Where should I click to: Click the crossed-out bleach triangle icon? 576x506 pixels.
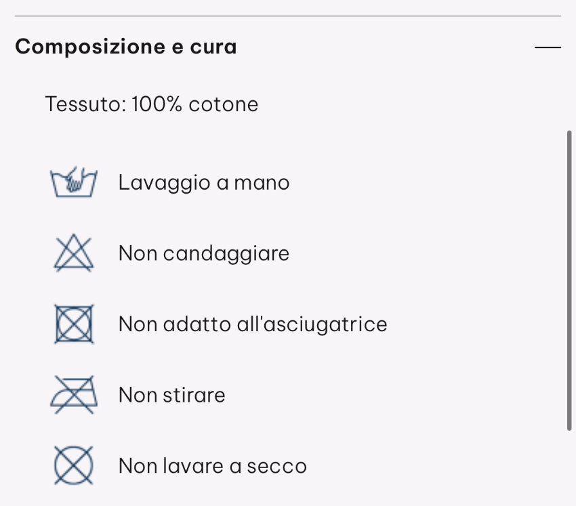tap(73, 253)
